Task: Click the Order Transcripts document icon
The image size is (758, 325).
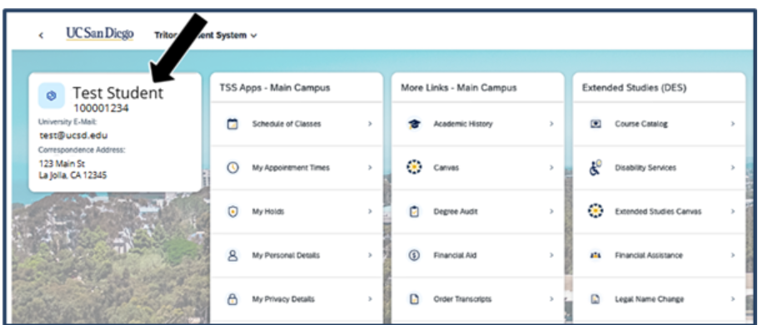Action: point(414,299)
